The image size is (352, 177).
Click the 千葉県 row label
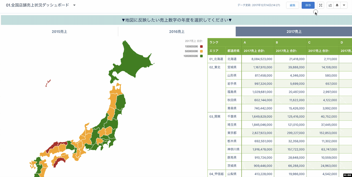pos(233,116)
